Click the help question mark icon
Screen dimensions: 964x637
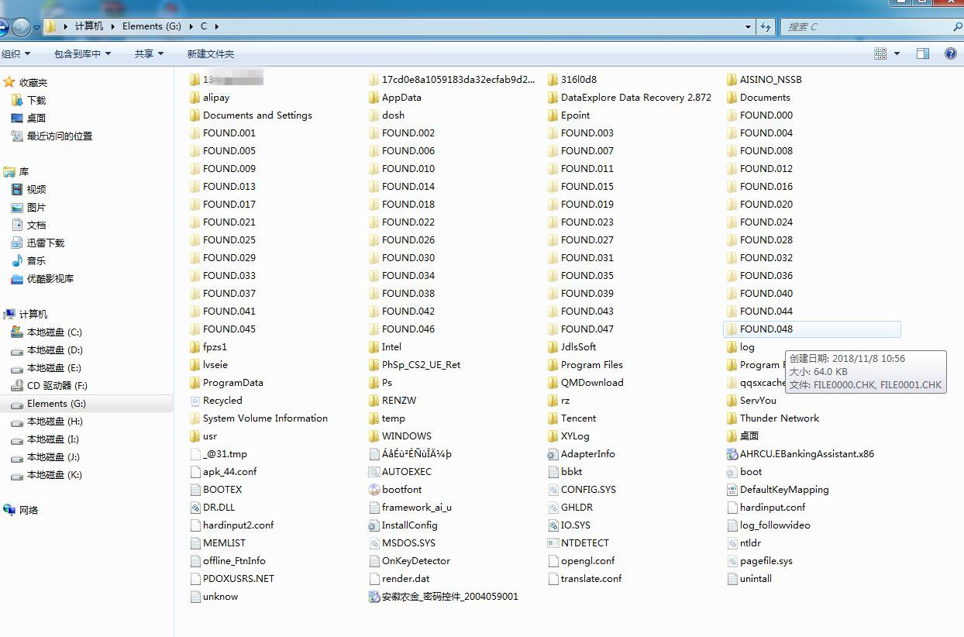click(x=950, y=53)
